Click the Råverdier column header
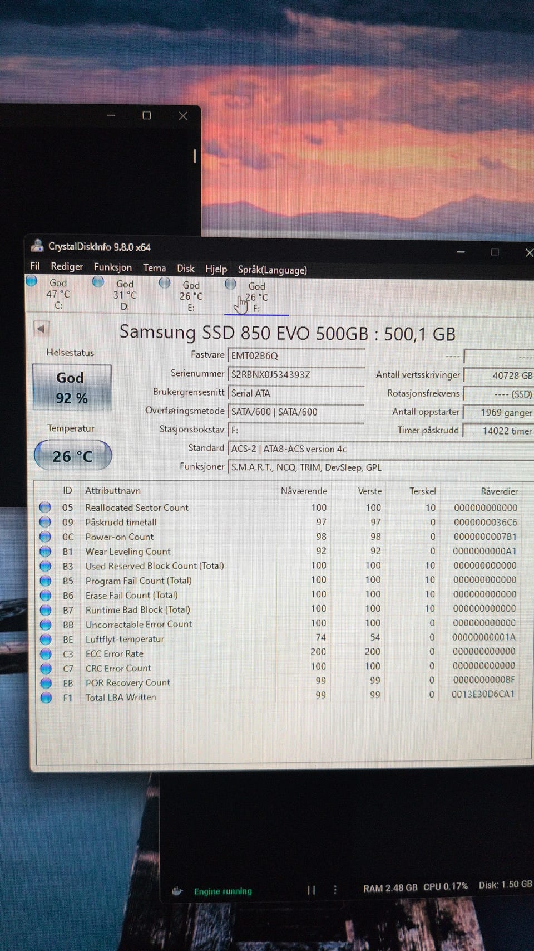Screen dimensions: 534x951 (x=499, y=491)
